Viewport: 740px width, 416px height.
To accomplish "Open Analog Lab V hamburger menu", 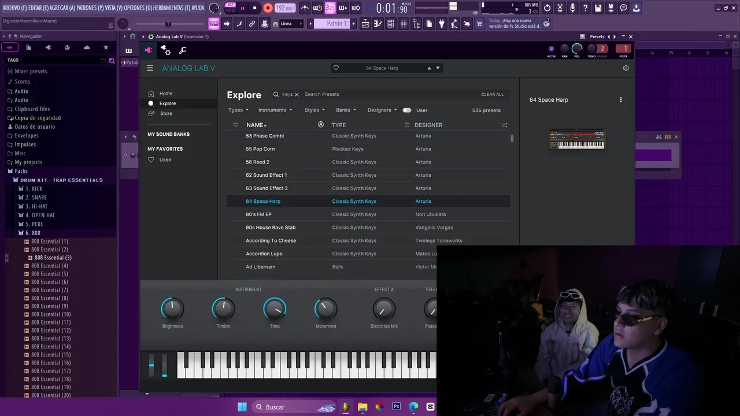I will click(x=150, y=68).
